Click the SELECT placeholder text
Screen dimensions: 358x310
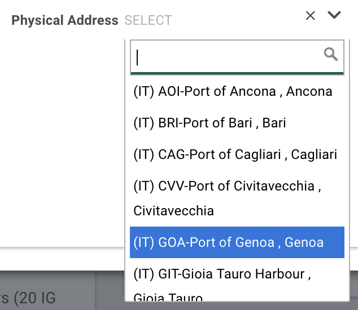pyautogui.click(x=148, y=21)
